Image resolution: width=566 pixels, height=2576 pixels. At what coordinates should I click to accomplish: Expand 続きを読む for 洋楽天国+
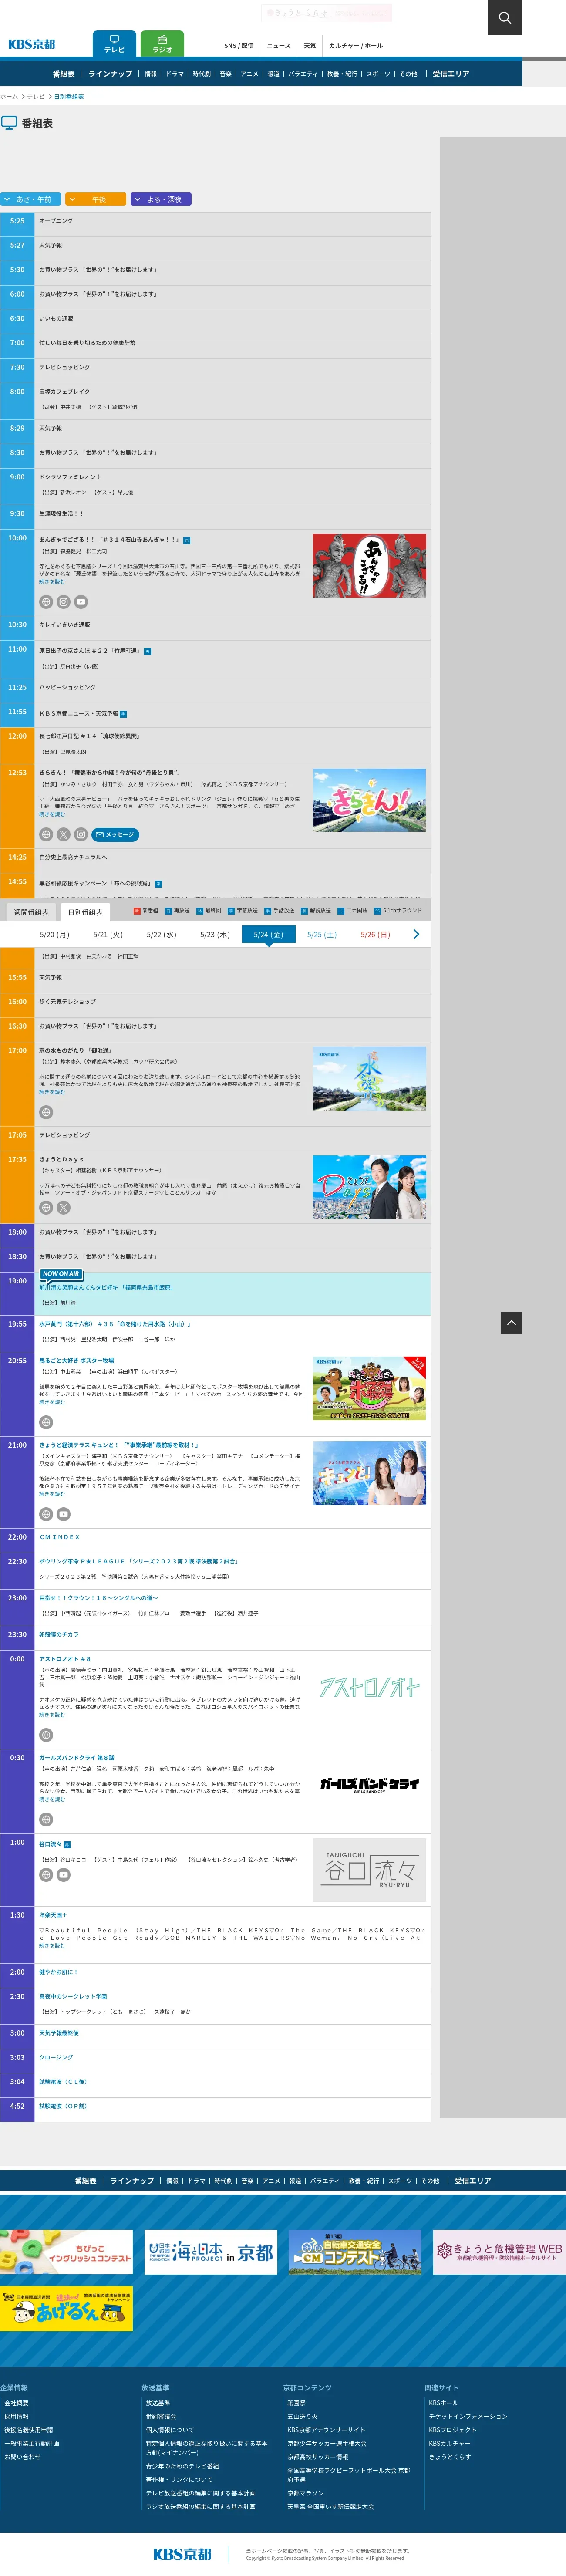pyautogui.click(x=52, y=1946)
